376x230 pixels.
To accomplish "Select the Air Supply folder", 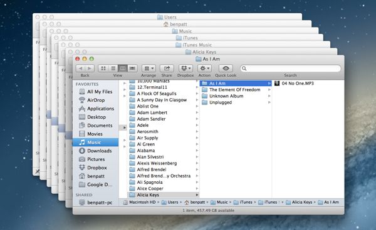I will (x=163, y=138).
